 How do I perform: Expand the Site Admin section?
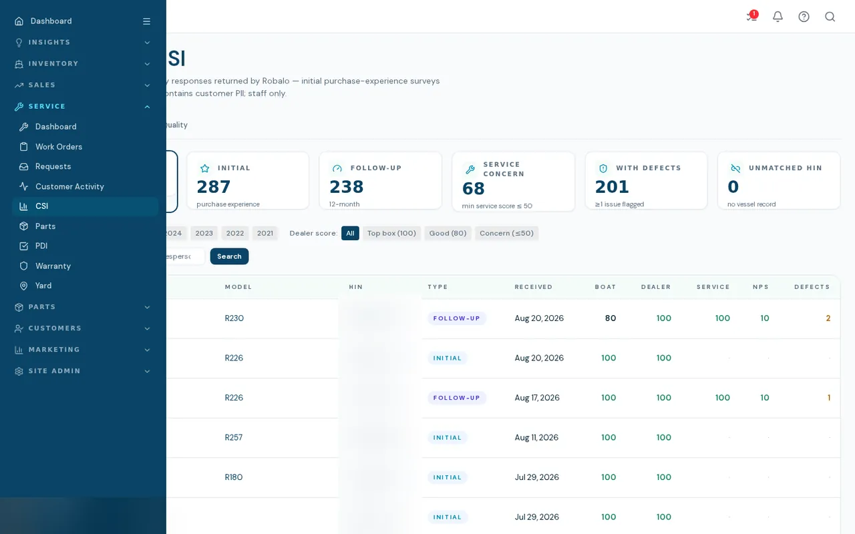click(x=83, y=371)
